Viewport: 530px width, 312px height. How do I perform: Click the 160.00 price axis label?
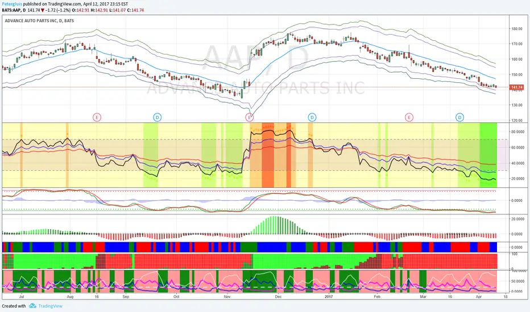(517, 59)
